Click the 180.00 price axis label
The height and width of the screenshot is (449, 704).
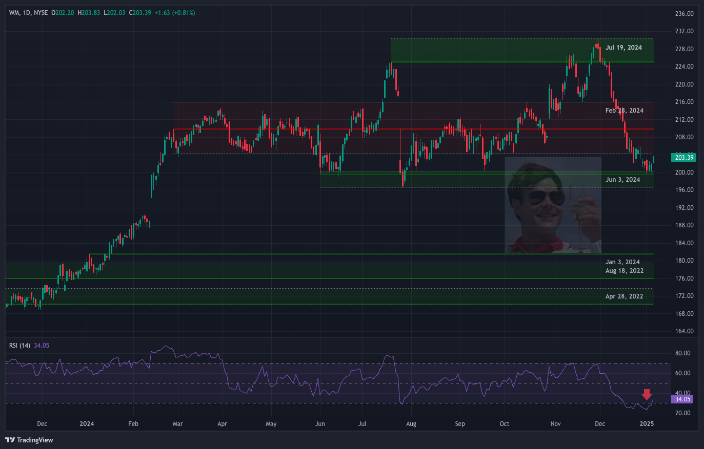684,261
